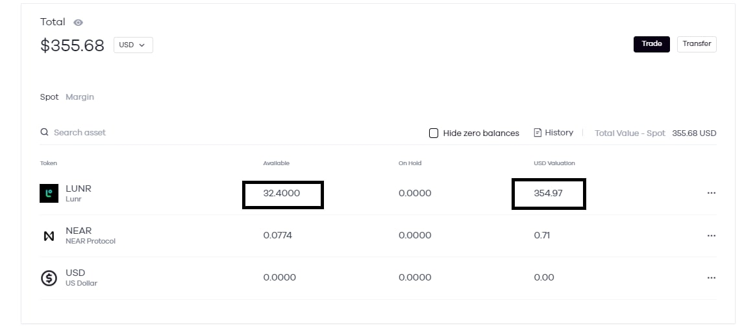This screenshot has width=744, height=331.
Task: Open the USD currency dropdown
Action: pyautogui.click(x=133, y=45)
